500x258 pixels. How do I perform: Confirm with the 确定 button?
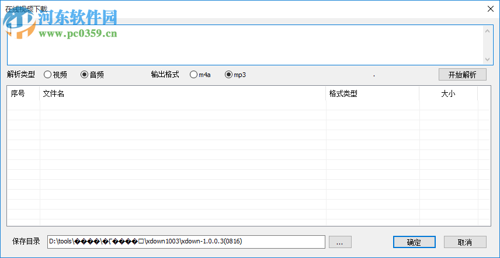pyautogui.click(x=414, y=242)
